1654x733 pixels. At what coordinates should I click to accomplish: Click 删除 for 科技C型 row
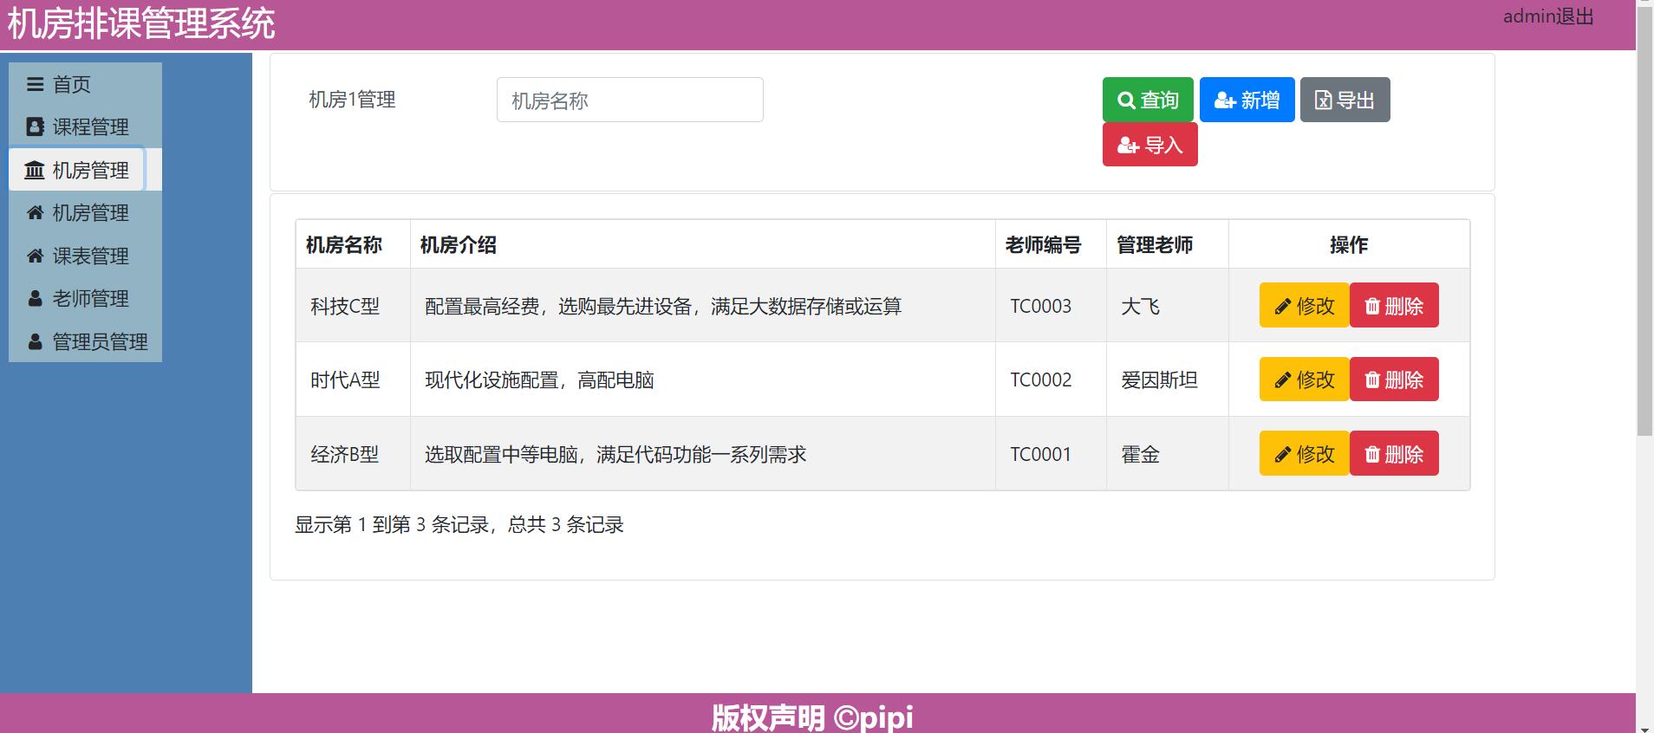click(1394, 305)
